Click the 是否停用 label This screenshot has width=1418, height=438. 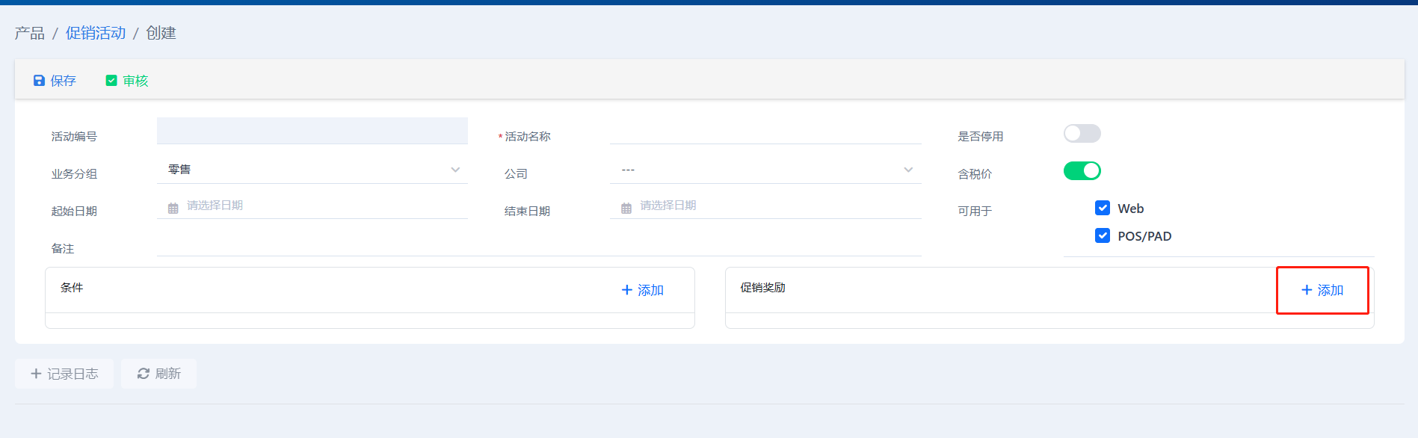[981, 137]
